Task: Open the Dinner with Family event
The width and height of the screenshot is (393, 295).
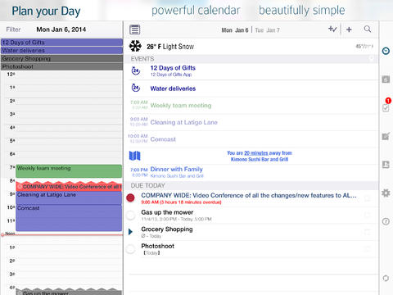Action: tap(176, 169)
